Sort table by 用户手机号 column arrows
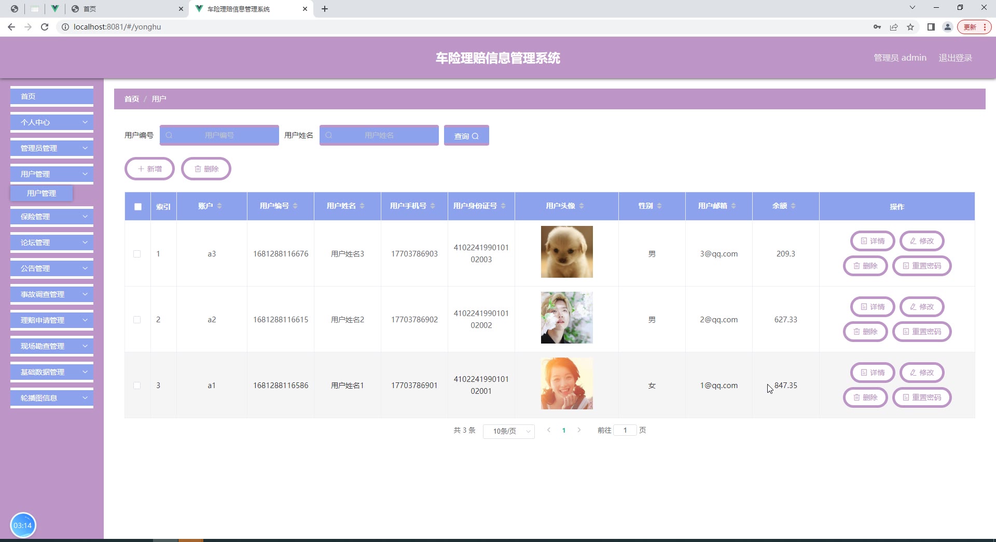 [x=433, y=206]
